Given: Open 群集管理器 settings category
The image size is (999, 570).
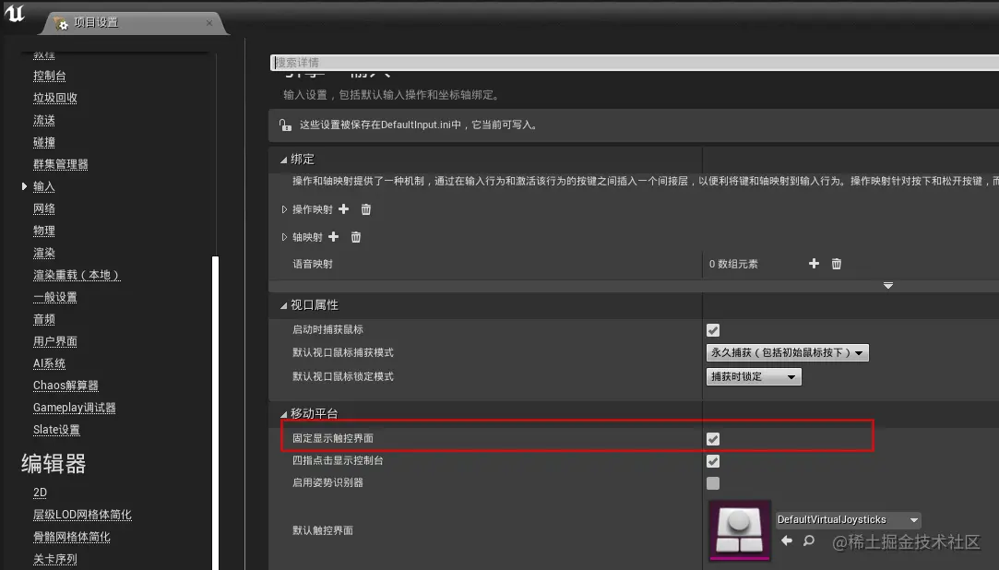Looking at the screenshot, I should (61, 163).
